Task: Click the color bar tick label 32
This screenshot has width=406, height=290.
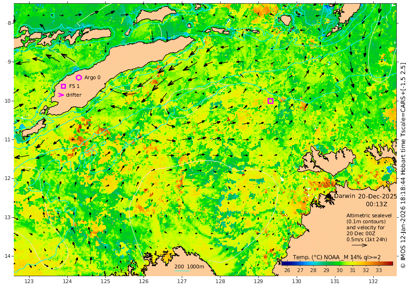Action: click(x=365, y=270)
